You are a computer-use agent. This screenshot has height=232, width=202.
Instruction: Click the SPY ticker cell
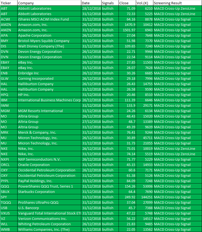(x=9, y=197)
